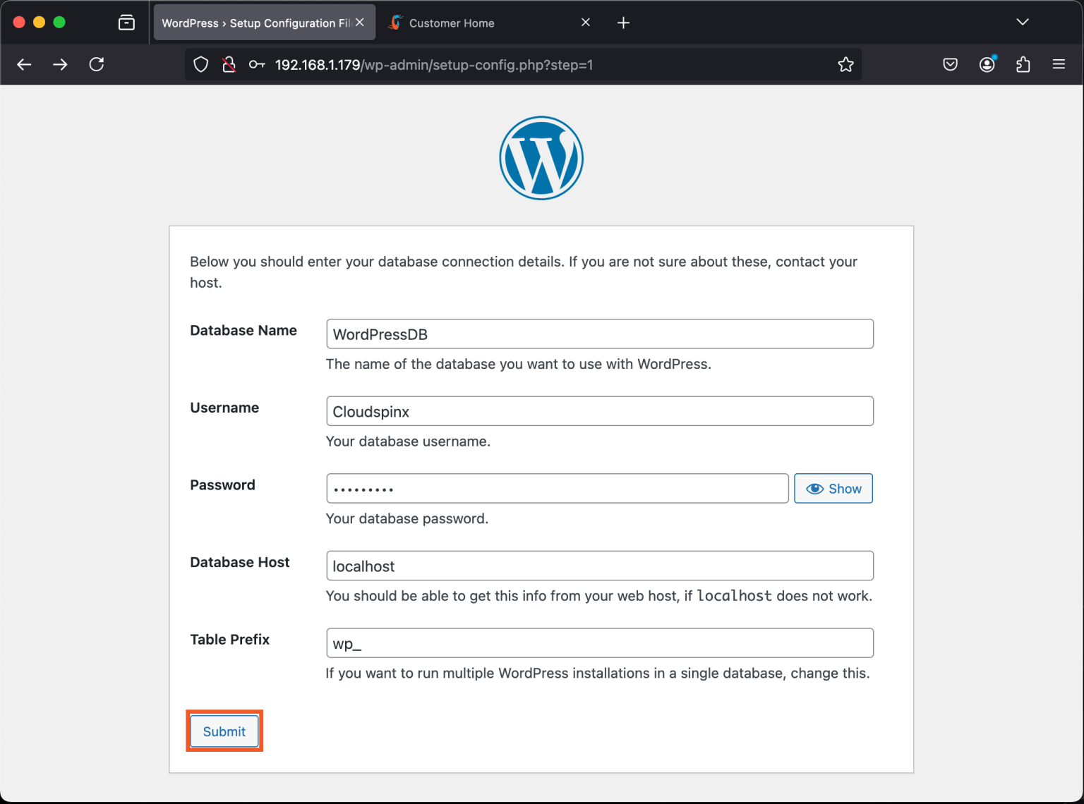Open the browser extensions icon

pos(1023,64)
